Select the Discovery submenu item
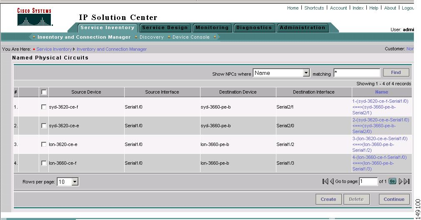 point(151,37)
